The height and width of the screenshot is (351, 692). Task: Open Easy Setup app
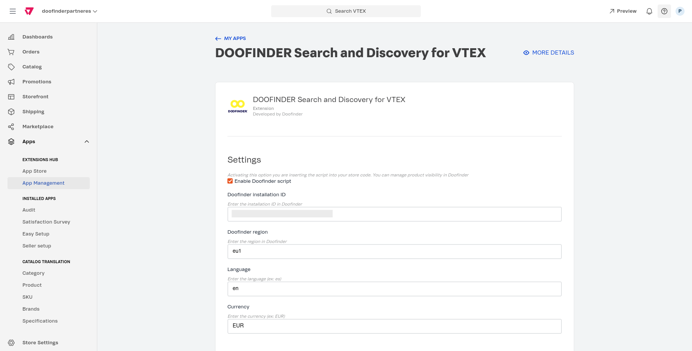pos(36,234)
